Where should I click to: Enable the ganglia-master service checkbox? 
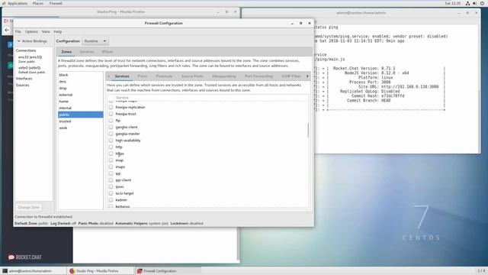111,134
